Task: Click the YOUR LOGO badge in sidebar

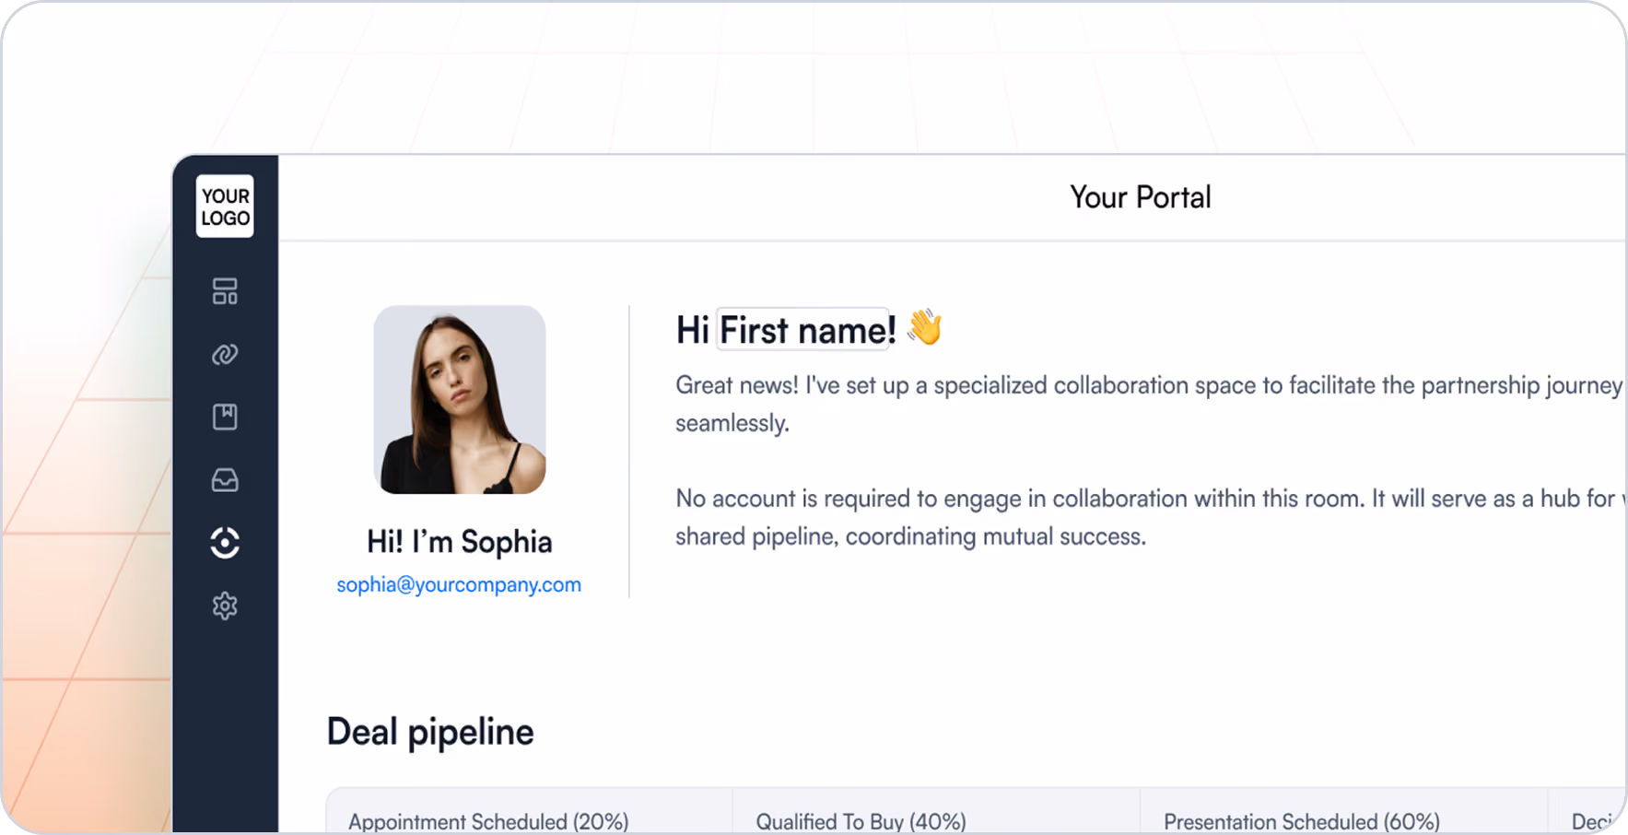Action: click(x=225, y=206)
